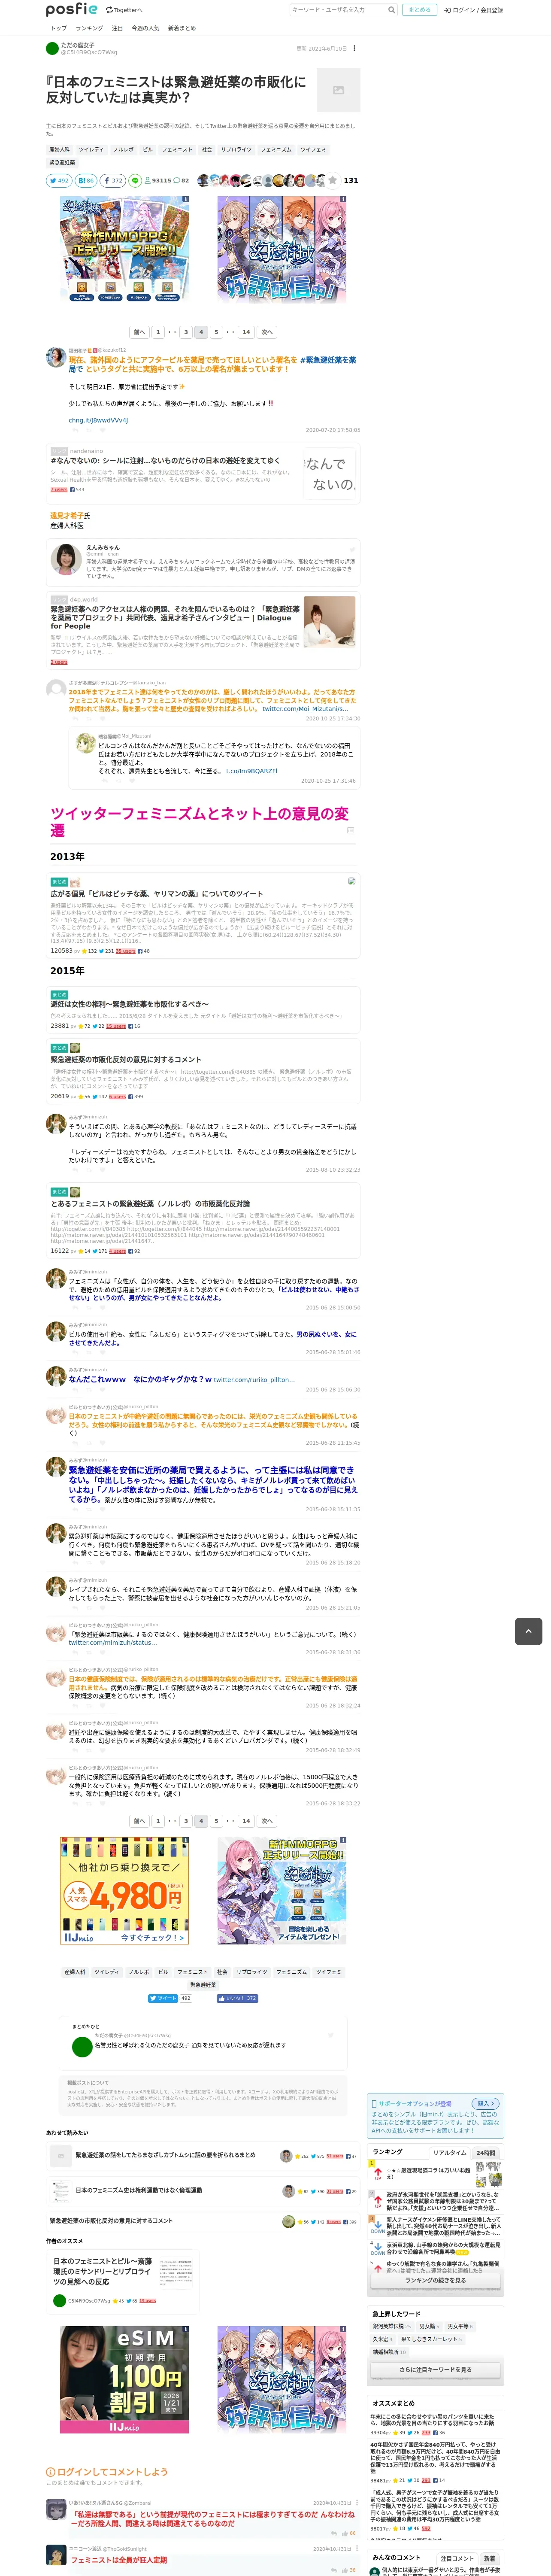Screen dimensions: 551x2576
Task: Go to previous page with top 前へ button
Action: point(139,332)
